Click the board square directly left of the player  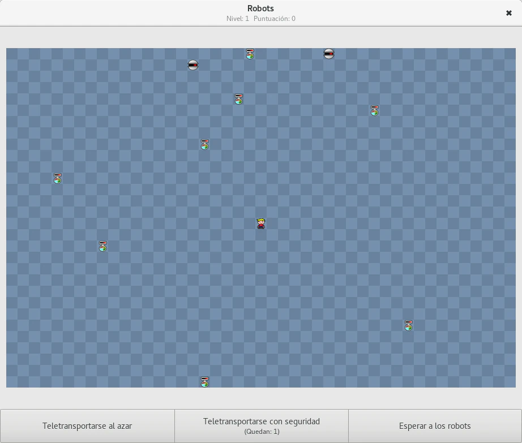coord(250,223)
